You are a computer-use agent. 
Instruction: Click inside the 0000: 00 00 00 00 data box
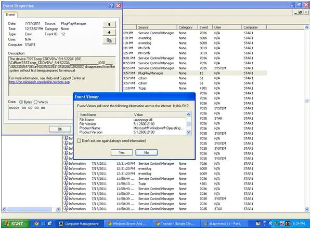(x=41, y=112)
